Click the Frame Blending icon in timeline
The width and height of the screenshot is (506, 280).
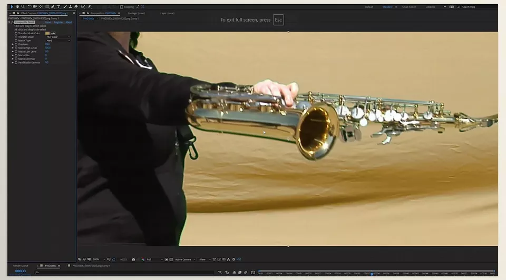click(240, 272)
